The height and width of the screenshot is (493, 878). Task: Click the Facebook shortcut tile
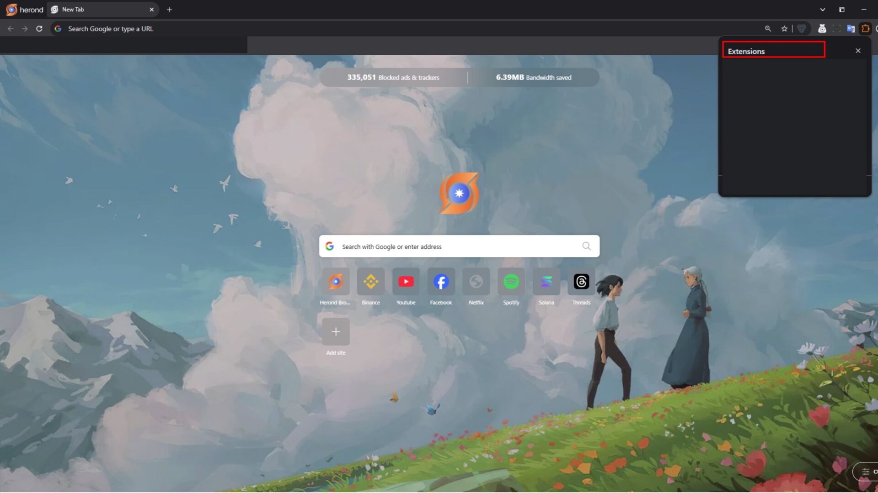(x=441, y=282)
